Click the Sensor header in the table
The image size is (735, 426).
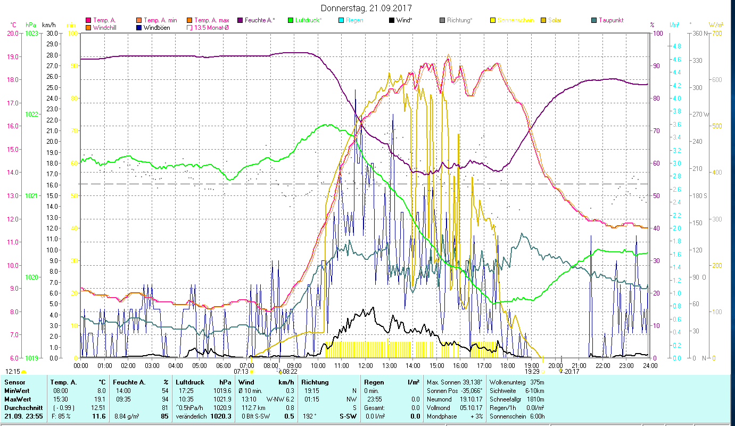pyautogui.click(x=14, y=382)
